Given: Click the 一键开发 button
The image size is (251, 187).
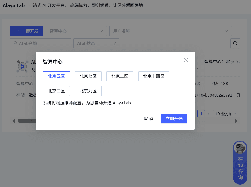Looking at the screenshot, I should pos(27,31).
